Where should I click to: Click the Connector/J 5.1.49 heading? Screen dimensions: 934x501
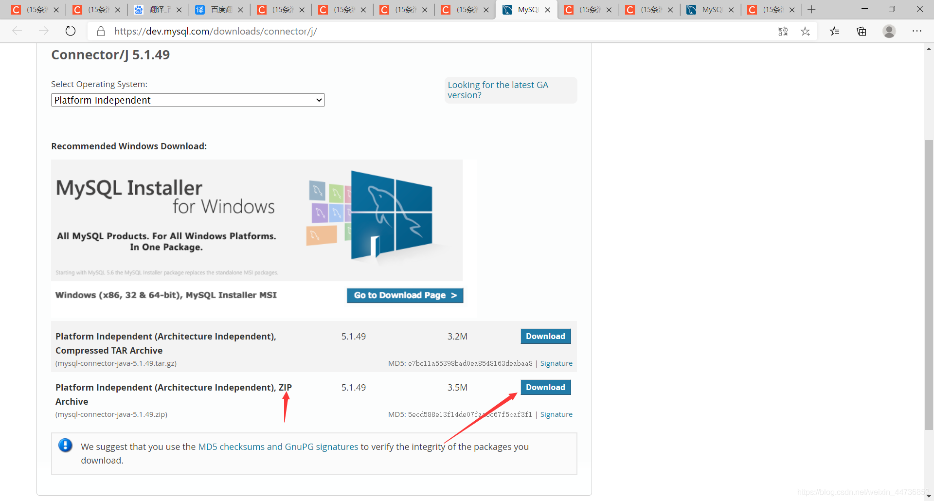(x=110, y=55)
